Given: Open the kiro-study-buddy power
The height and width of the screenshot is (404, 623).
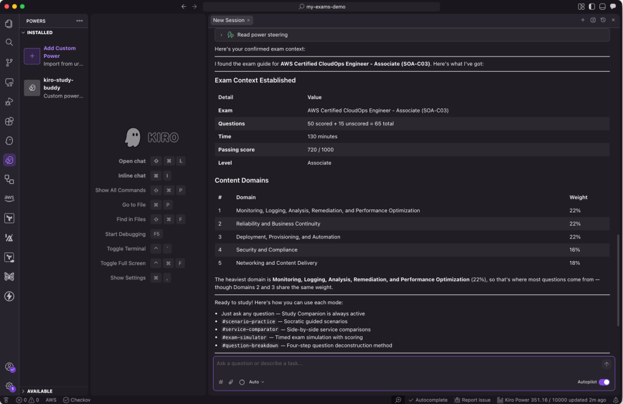Looking at the screenshot, I should [x=54, y=88].
